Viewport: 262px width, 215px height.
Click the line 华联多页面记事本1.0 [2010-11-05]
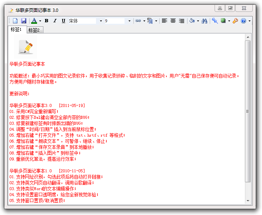(47, 171)
